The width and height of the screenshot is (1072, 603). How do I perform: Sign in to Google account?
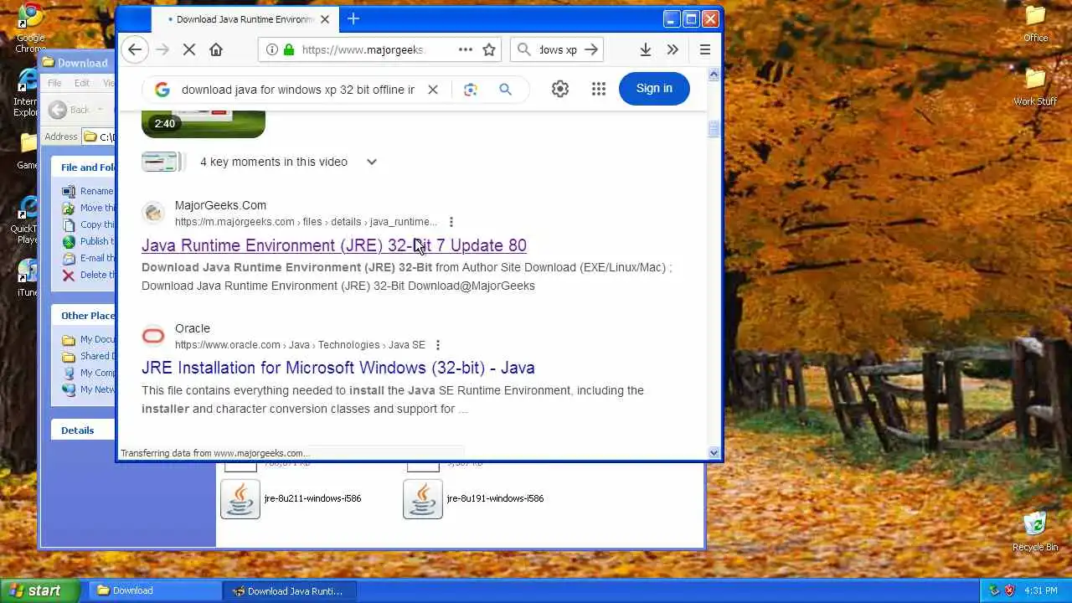tap(654, 88)
